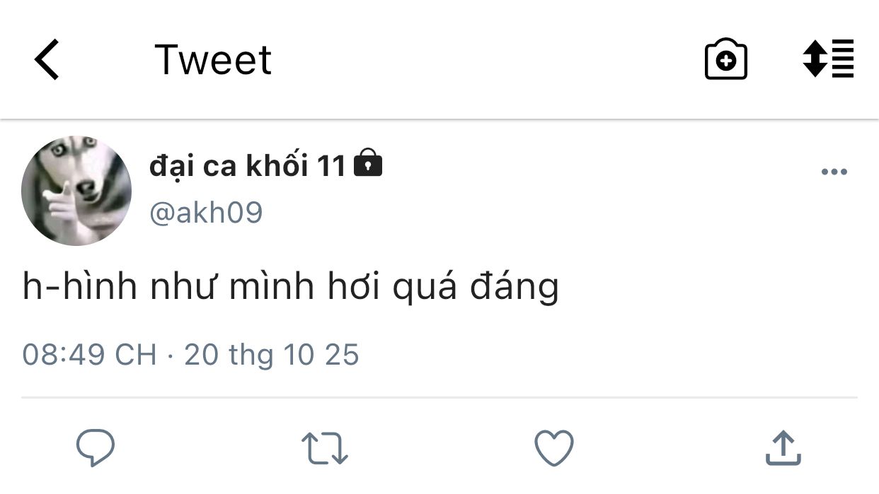Like the tweet with the heart icon
Image resolution: width=879 pixels, height=494 pixels.
click(553, 448)
